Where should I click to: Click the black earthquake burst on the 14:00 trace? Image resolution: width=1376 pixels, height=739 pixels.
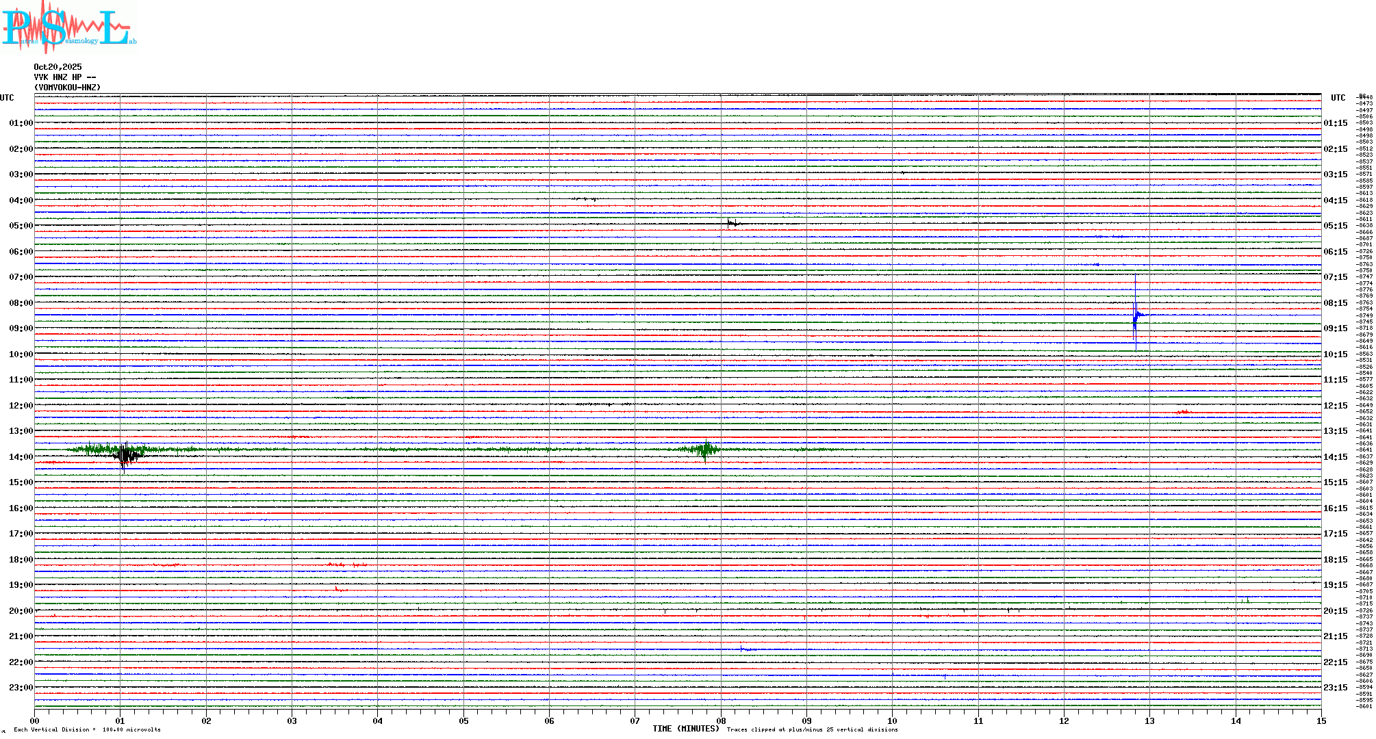125,455
